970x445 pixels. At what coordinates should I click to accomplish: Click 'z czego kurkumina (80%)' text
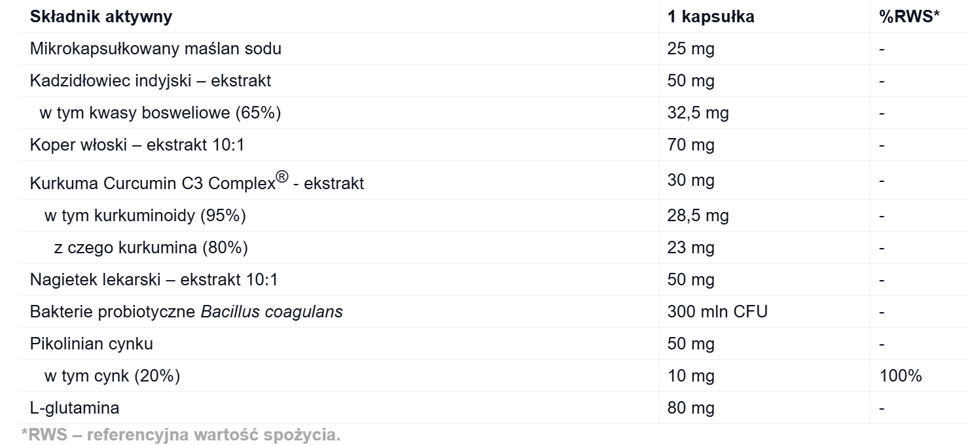[151, 247]
